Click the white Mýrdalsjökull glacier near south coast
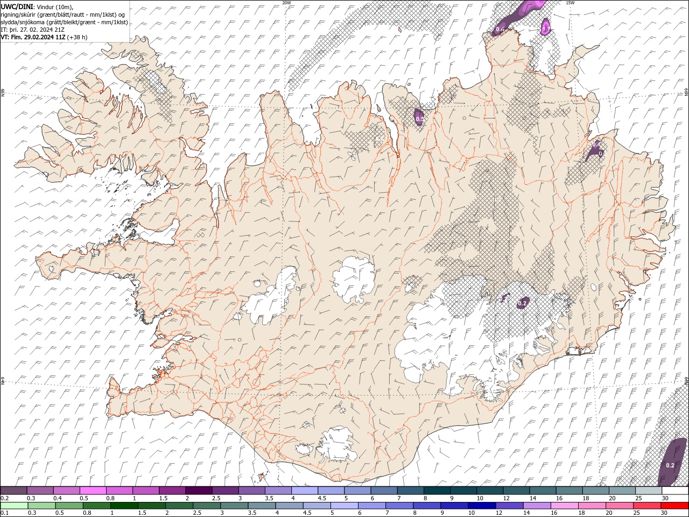This screenshot has width=689, height=517. pos(338,444)
